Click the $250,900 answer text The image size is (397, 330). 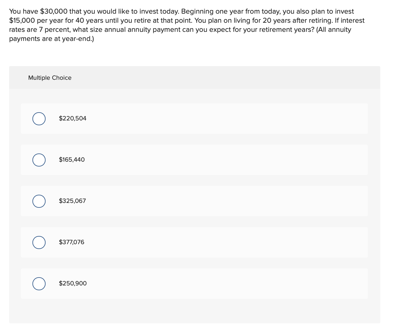(x=73, y=283)
